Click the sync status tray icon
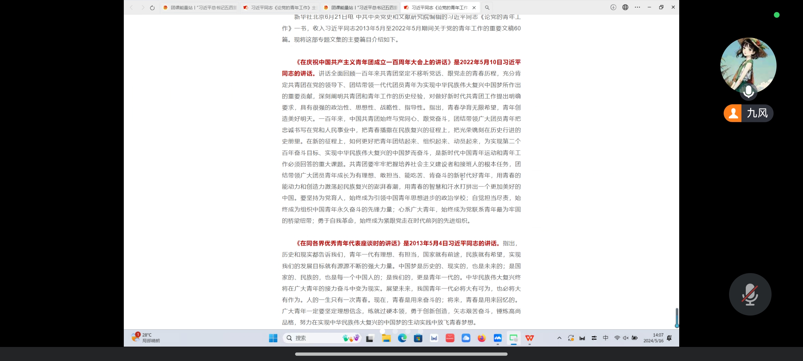Viewport: 803px width, 361px height. pos(571,338)
